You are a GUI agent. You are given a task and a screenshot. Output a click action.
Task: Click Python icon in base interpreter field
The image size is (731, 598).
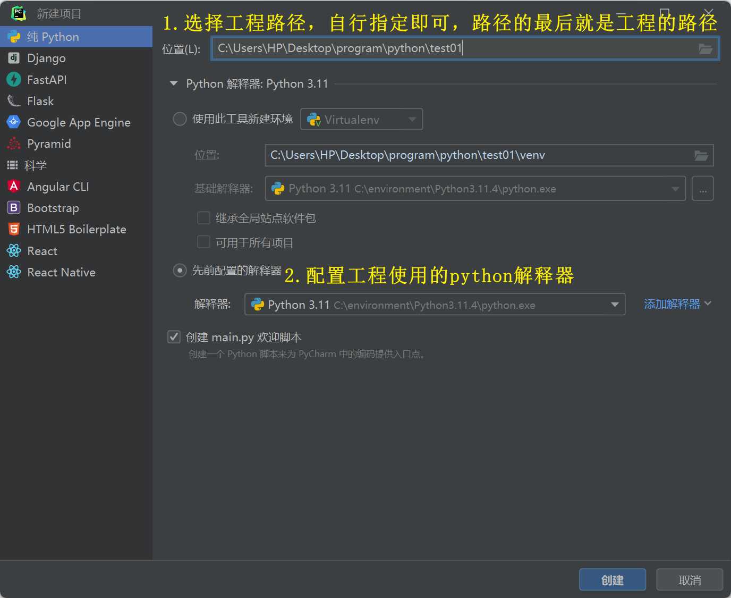pos(278,189)
